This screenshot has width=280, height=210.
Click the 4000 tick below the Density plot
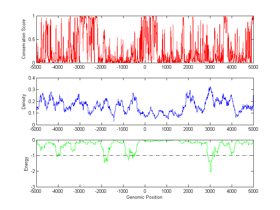coord(231,129)
